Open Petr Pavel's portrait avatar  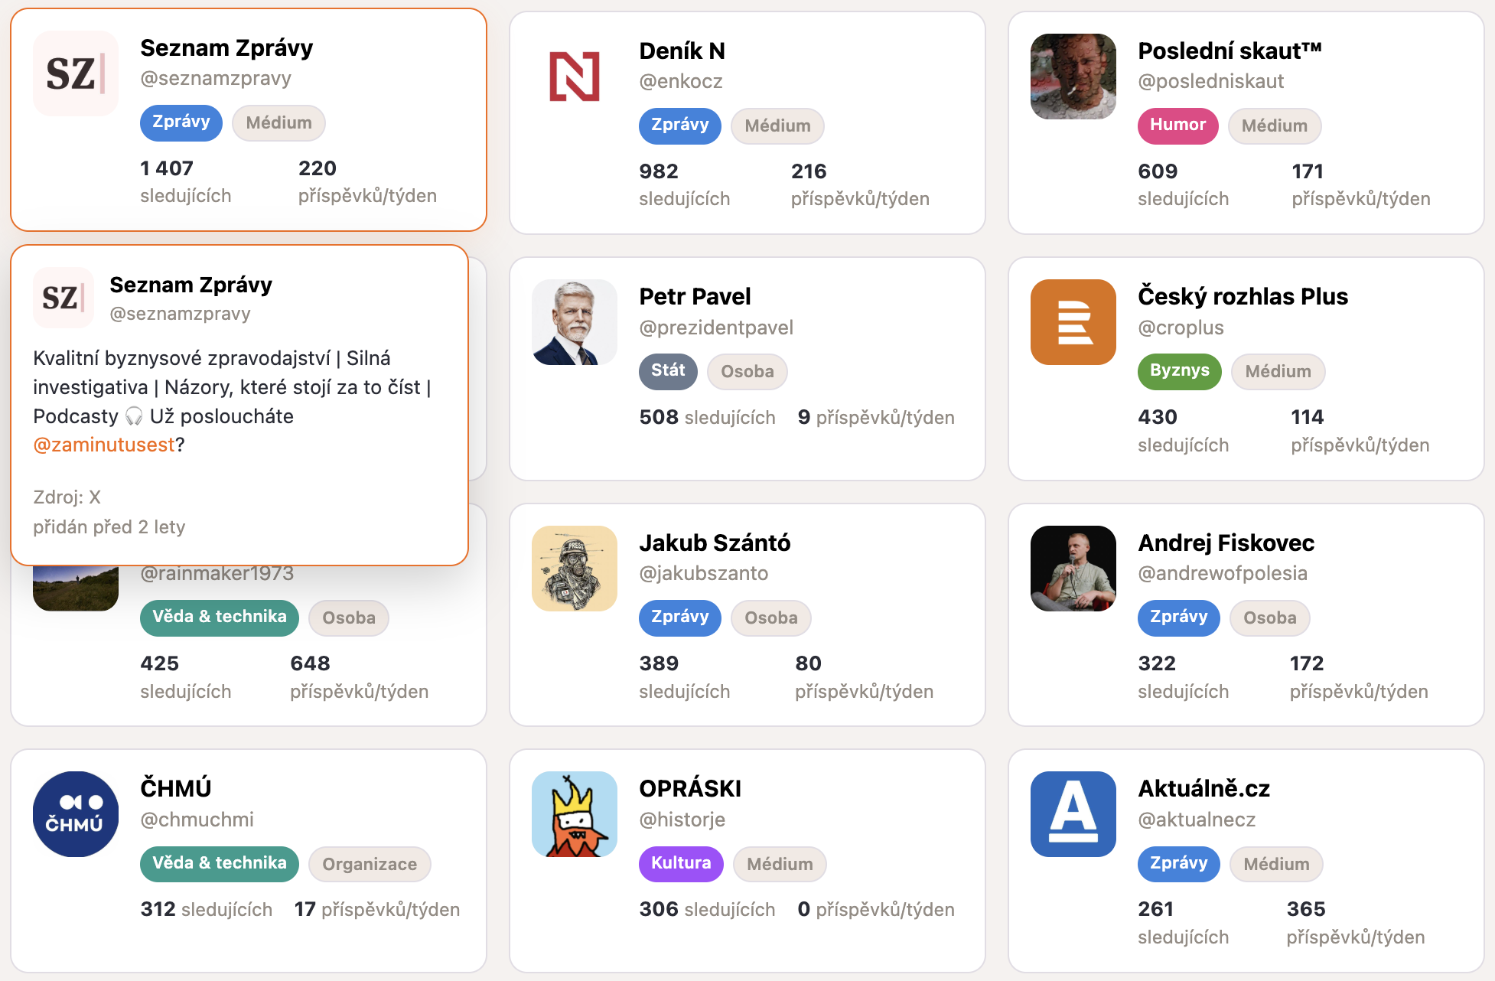pyautogui.click(x=575, y=322)
